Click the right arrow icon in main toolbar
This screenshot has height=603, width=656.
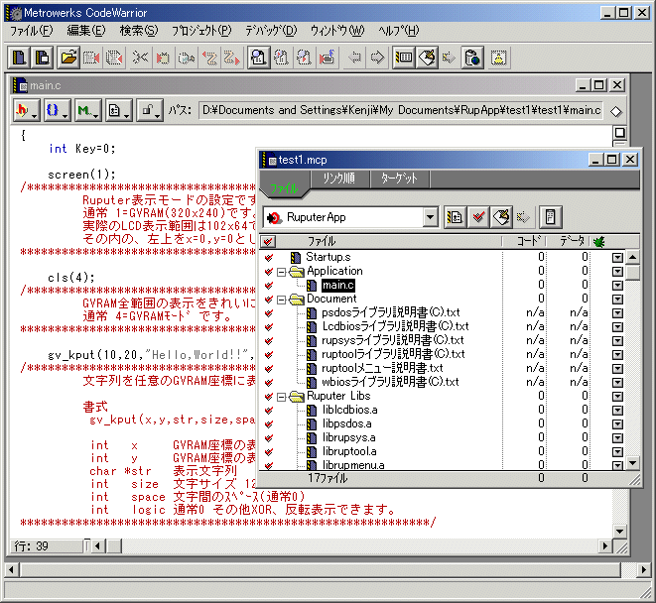pyautogui.click(x=377, y=58)
